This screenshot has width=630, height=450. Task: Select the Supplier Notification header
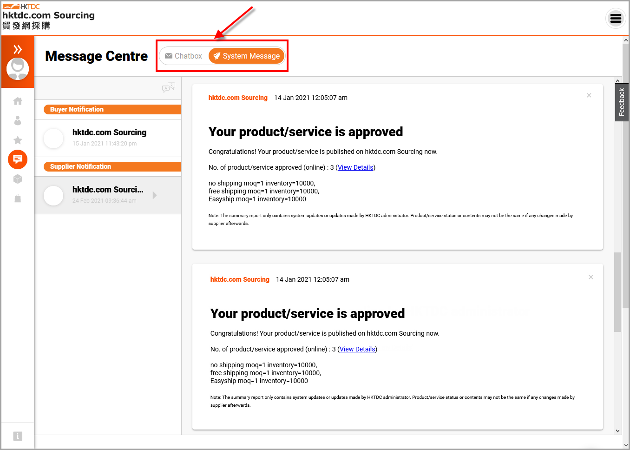point(112,166)
